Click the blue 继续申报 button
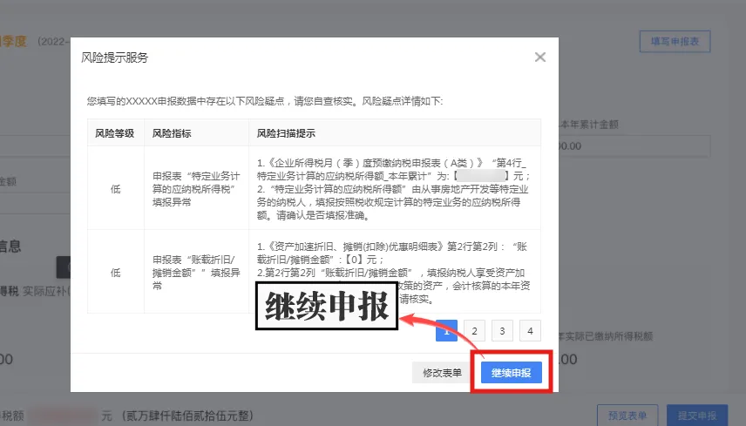This screenshot has width=746, height=426. (511, 373)
